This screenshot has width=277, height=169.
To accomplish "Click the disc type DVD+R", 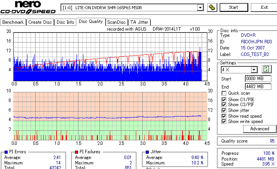I will [248, 35].
